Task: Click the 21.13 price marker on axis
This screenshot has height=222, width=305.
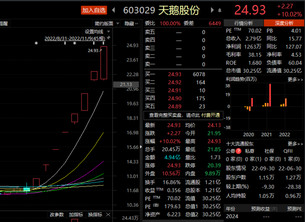Action: coord(126,84)
